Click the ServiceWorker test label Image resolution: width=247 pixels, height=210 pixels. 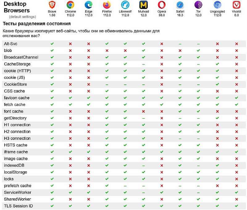(18, 192)
